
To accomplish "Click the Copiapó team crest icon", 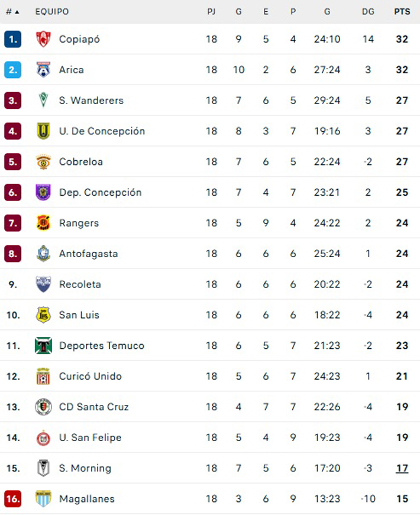I will tap(43, 39).
